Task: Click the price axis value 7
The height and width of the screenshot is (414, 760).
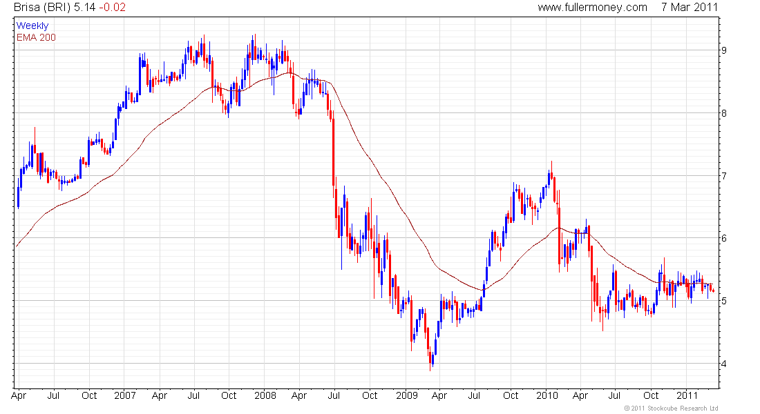Action: [x=723, y=176]
